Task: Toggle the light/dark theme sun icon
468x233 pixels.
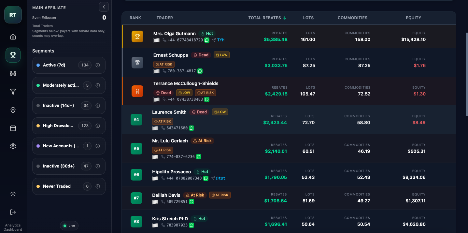Action: pyautogui.click(x=13, y=194)
